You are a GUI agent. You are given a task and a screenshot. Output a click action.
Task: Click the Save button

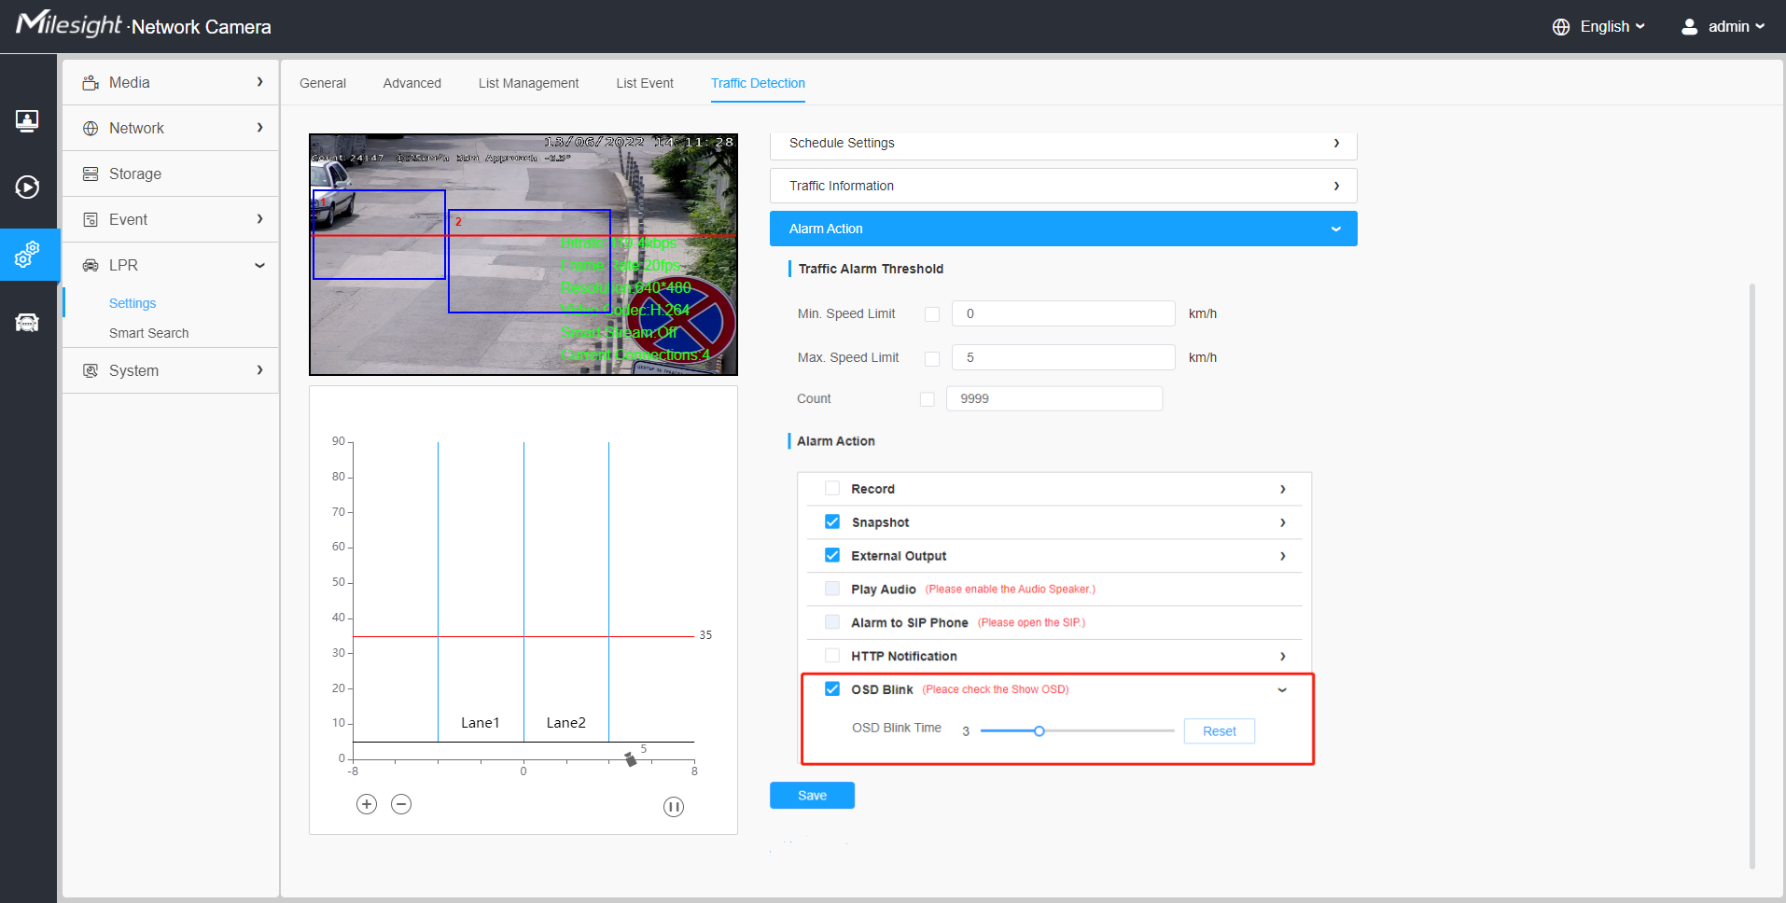point(812,796)
